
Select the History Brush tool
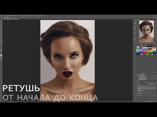coord(1,35)
